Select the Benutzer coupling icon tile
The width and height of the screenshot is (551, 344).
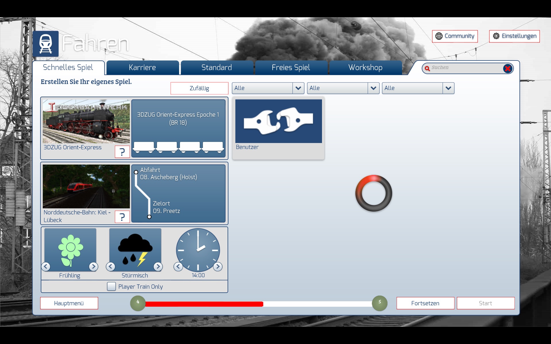(x=278, y=121)
